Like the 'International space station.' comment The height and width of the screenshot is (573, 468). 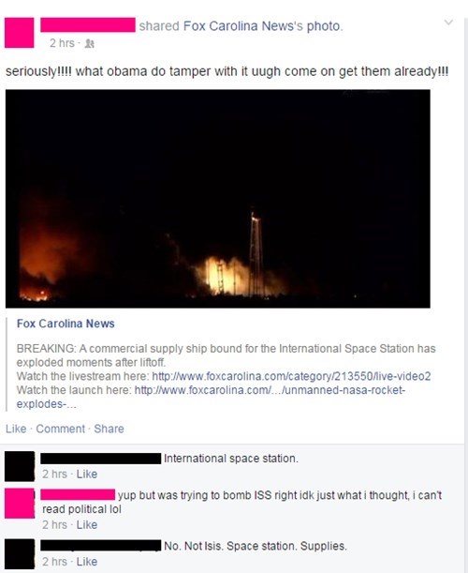point(87,474)
